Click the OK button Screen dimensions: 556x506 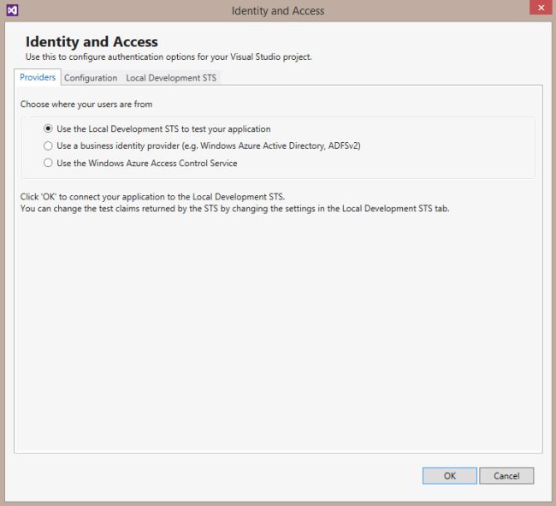450,475
